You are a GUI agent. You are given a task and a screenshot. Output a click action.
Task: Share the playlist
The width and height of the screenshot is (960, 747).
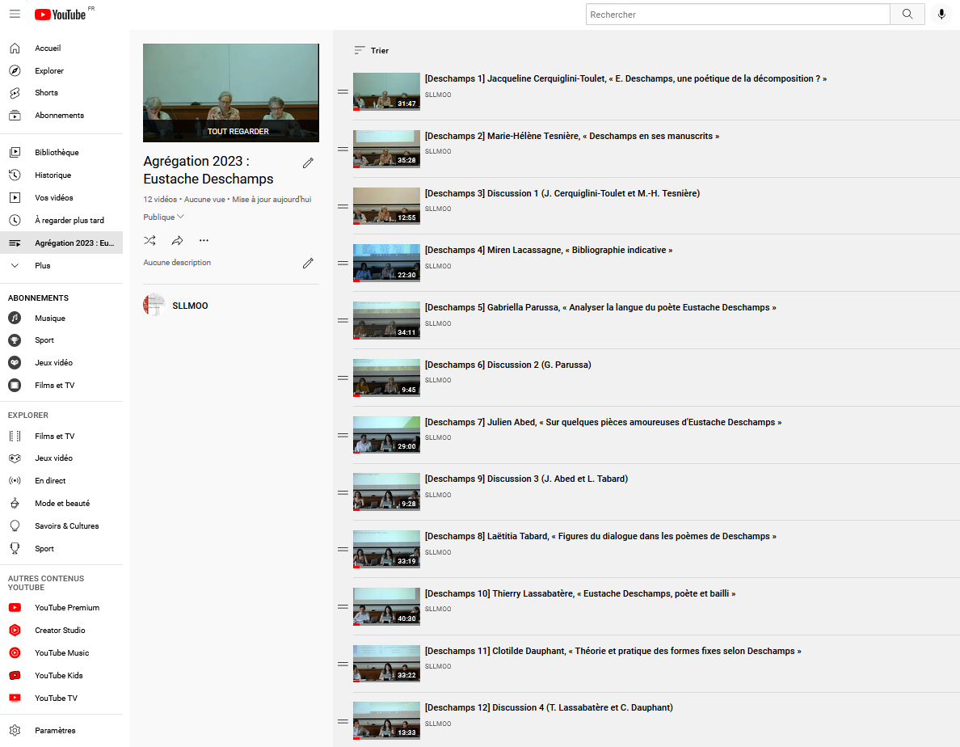click(177, 241)
